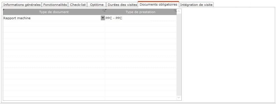Switch to Informations générales tab
The width and height of the screenshot is (276, 104).
(22, 5)
